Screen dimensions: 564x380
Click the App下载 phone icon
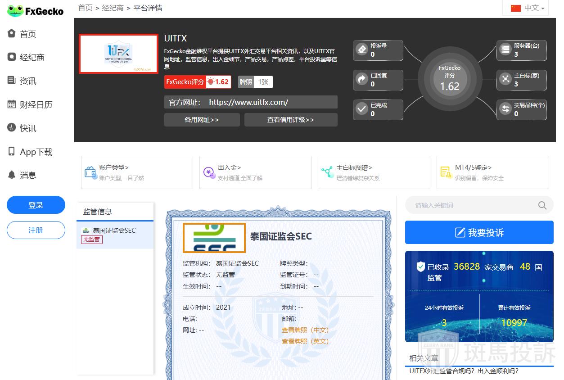12,152
